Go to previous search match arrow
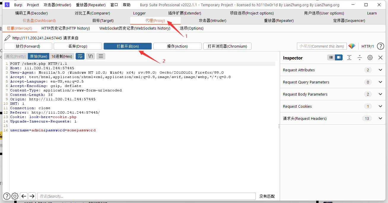The image size is (388, 203). 24,196
